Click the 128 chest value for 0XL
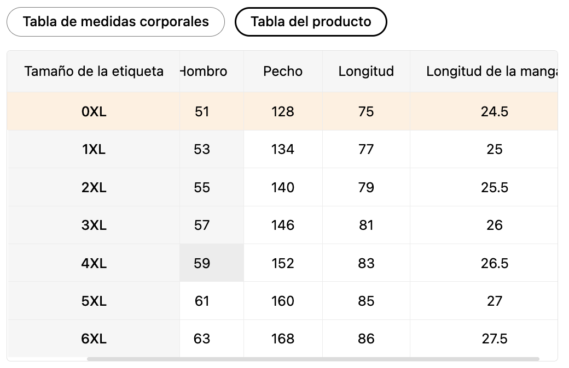The image size is (569, 368). [x=283, y=111]
